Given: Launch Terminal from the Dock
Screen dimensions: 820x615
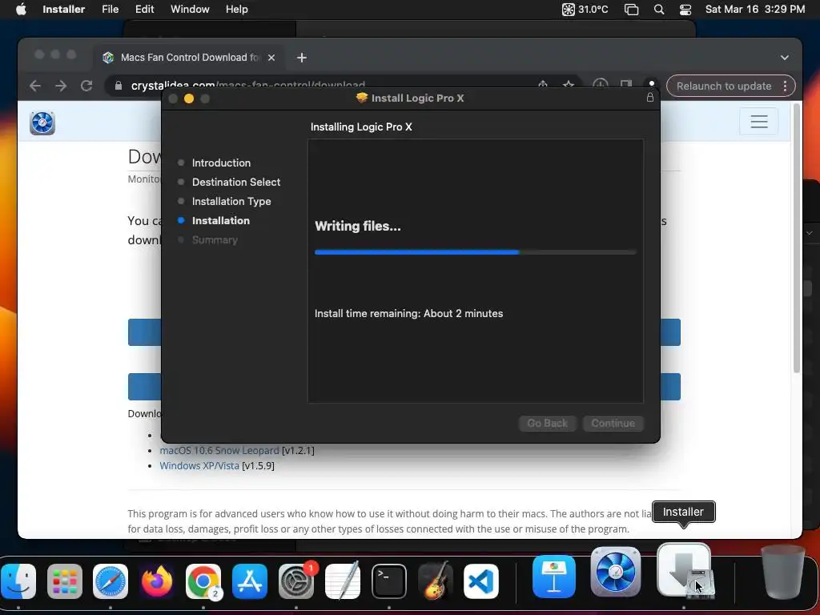Looking at the screenshot, I should 388,581.
